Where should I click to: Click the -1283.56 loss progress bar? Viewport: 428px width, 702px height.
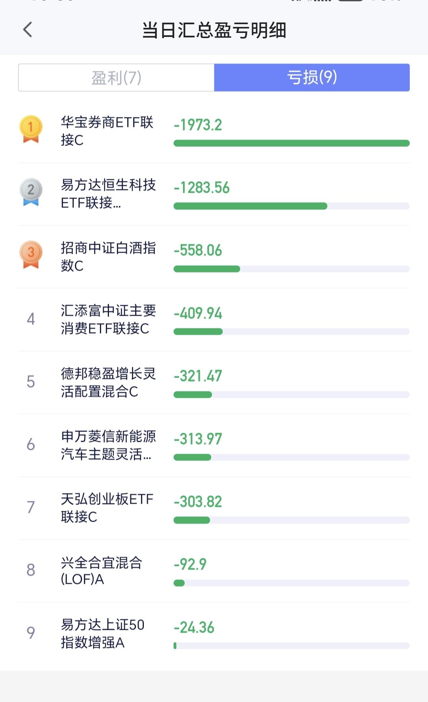[x=292, y=206]
